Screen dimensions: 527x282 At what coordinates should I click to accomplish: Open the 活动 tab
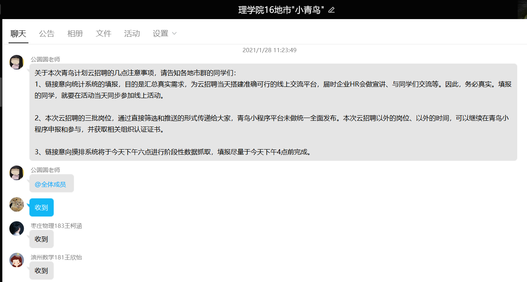pyautogui.click(x=132, y=33)
